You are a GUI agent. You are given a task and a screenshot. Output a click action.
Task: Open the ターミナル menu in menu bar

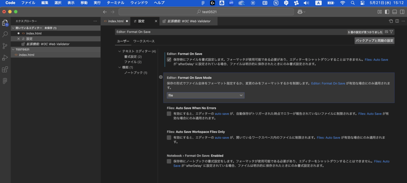(115, 3)
